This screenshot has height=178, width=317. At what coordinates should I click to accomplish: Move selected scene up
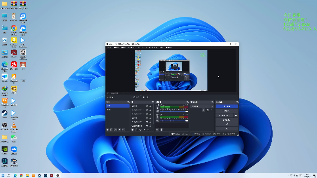click(120, 130)
